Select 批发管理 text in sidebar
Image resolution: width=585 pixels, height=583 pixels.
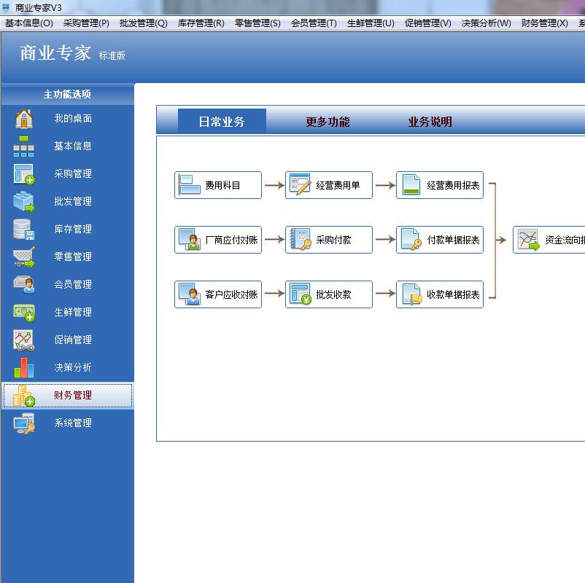click(73, 202)
